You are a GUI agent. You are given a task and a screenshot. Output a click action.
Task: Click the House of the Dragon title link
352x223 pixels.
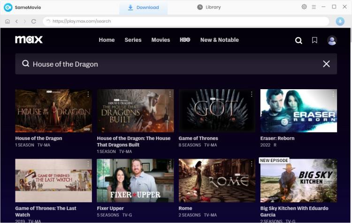(38, 138)
